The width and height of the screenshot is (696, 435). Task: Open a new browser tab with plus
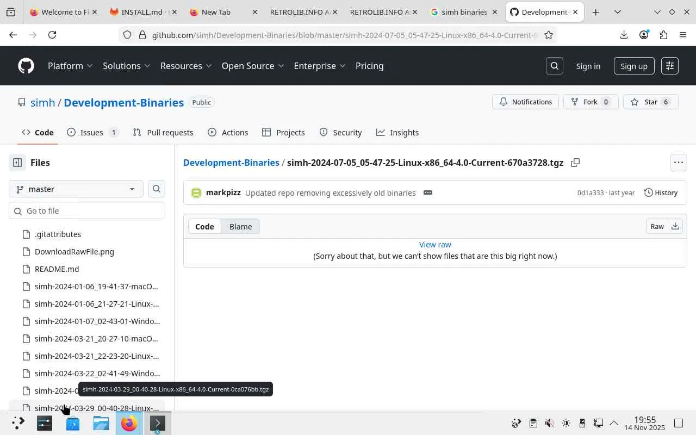596,12
